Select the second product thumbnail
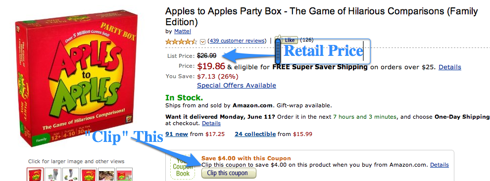The width and height of the screenshot is (490, 181). [52, 175]
